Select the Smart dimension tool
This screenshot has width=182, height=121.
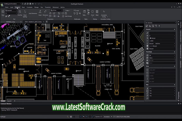pyautogui.click(x=40, y=12)
